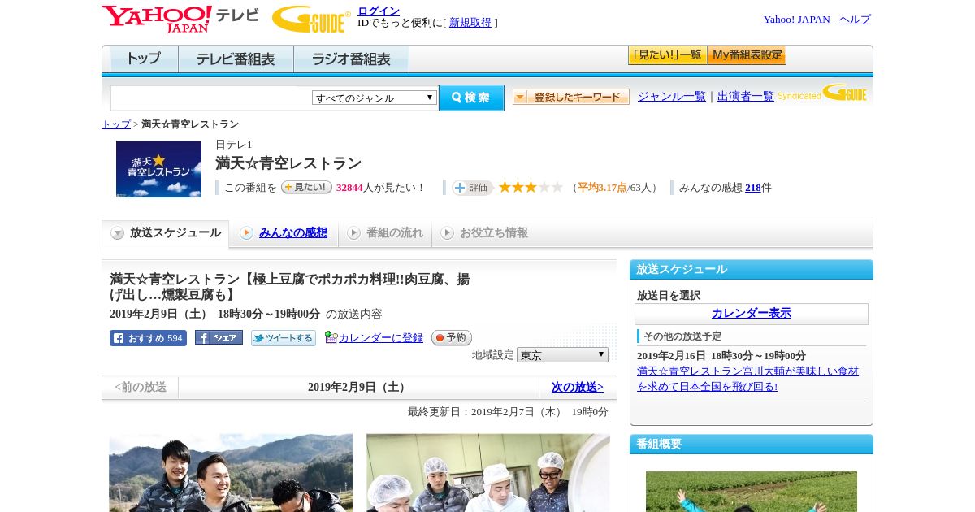Screen dimensions: 975x512
Task: Open the ジャンル一覧 link
Action: coord(672,96)
